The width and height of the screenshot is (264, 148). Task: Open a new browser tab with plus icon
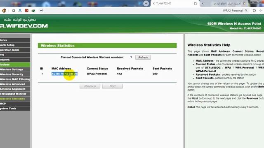(x=146, y=3)
